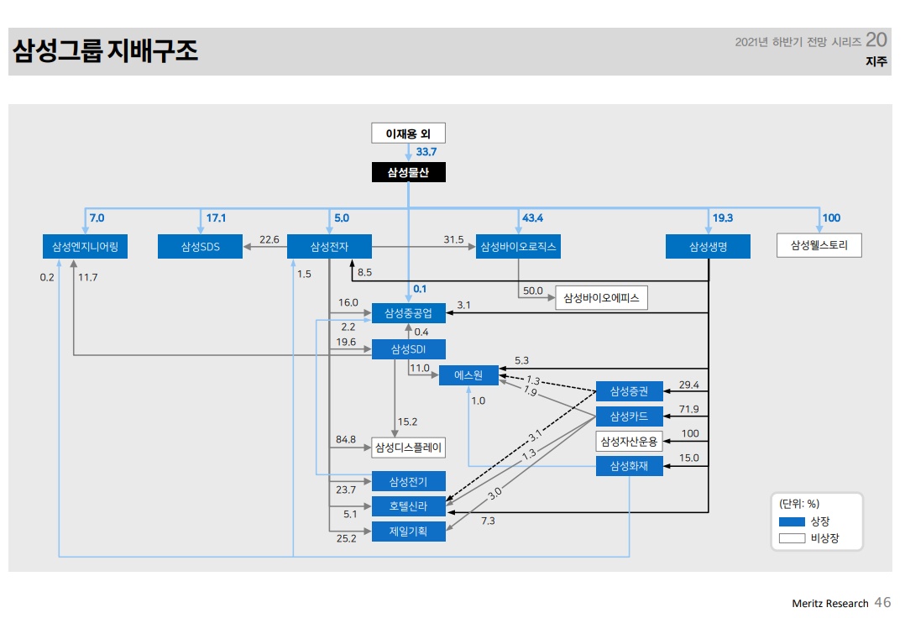
Task: Select the 삼성웰스토리 box
Action: click(819, 245)
